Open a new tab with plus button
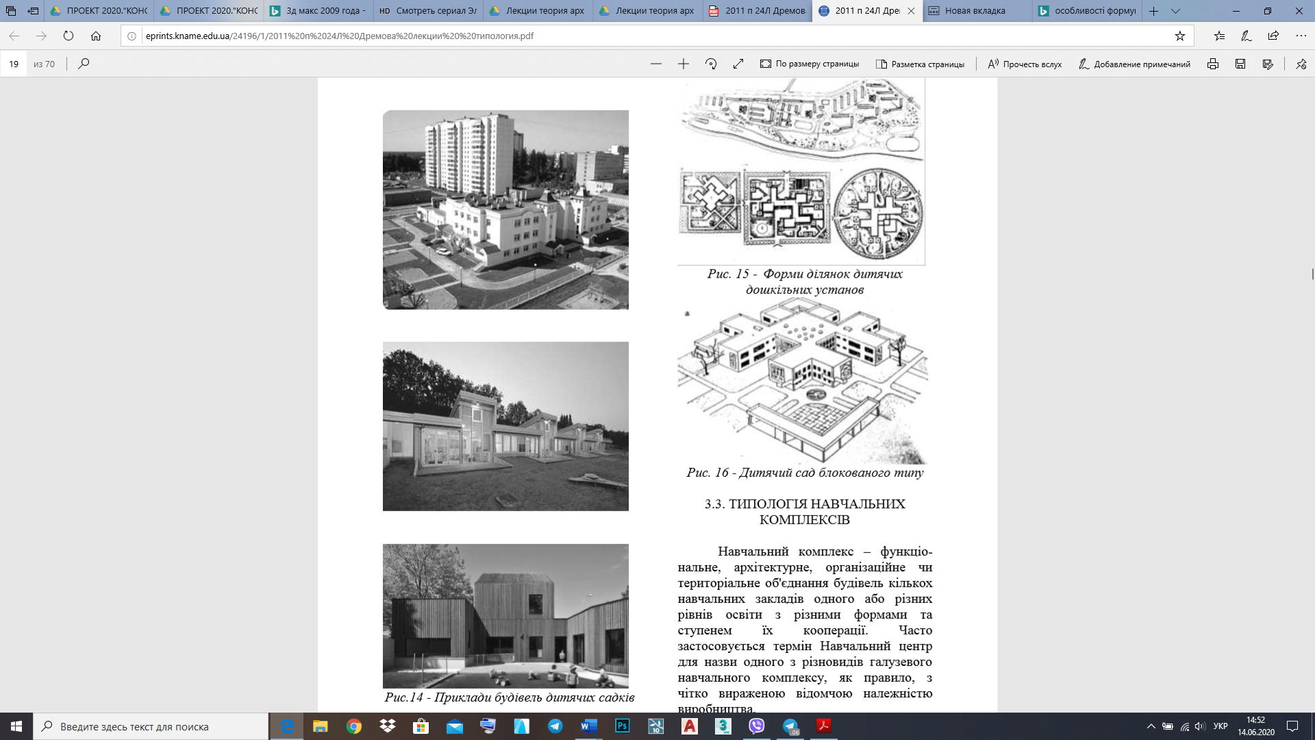Viewport: 1315px width, 740px height. pyautogui.click(x=1154, y=11)
